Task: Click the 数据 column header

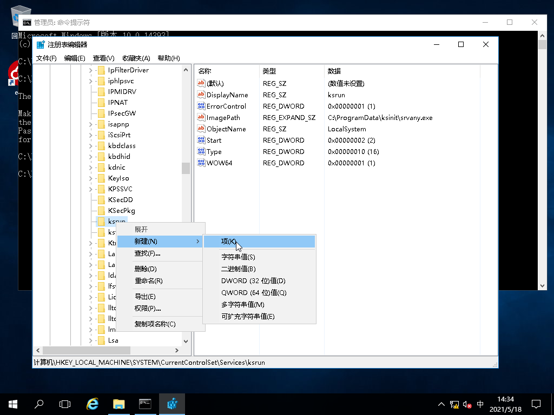Action: pyautogui.click(x=334, y=71)
